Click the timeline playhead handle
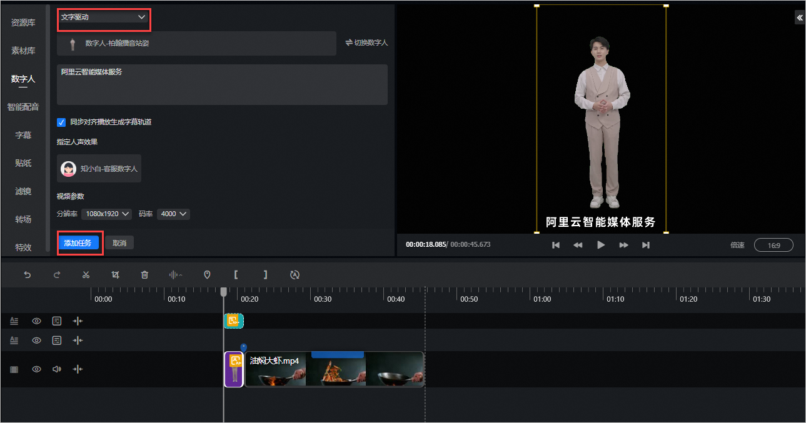 pos(223,292)
